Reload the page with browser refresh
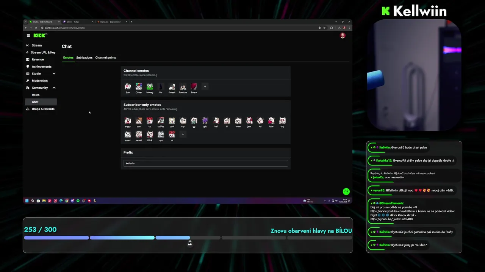Screen dimensions: 485x272 point(37,28)
